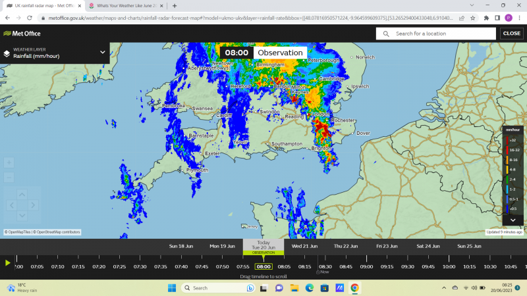Play the rainfall radar animation

(x=7, y=262)
